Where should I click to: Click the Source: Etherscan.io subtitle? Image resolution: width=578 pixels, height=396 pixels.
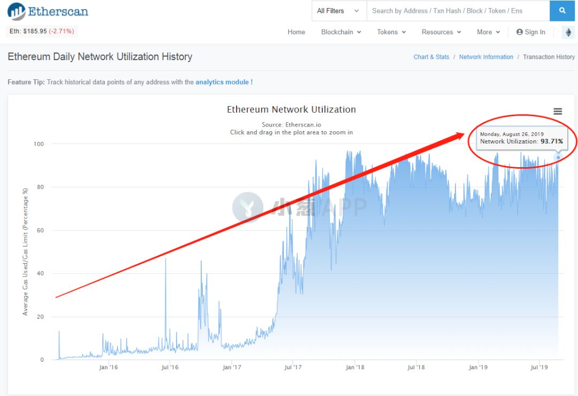coord(291,125)
